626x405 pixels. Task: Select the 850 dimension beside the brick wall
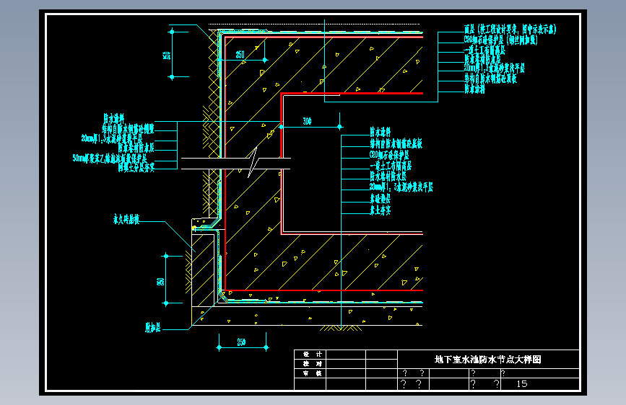pyautogui.click(x=160, y=282)
